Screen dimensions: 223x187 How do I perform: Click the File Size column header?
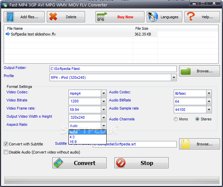tap(145, 28)
